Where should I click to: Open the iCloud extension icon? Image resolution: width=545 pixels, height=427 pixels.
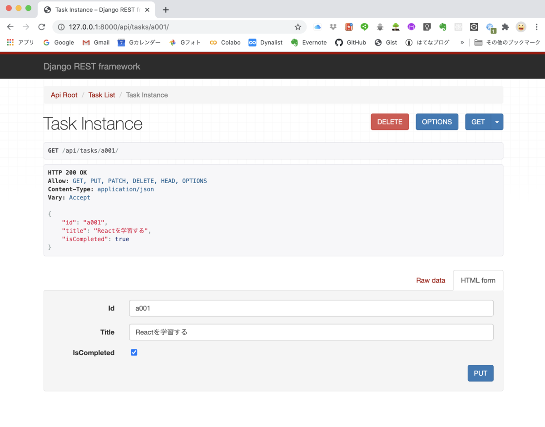pyautogui.click(x=317, y=27)
